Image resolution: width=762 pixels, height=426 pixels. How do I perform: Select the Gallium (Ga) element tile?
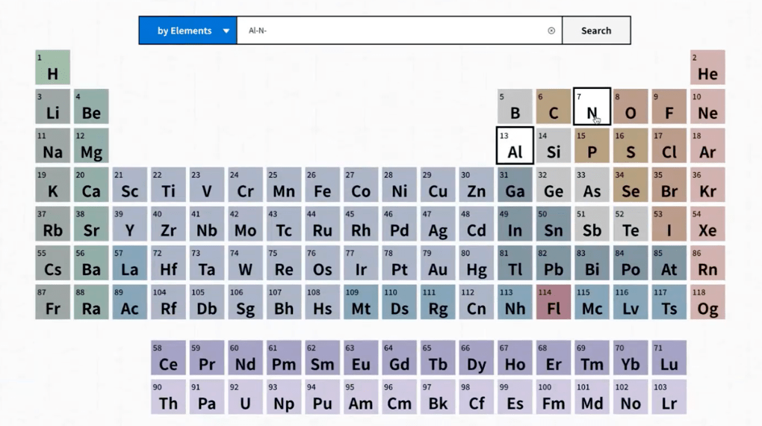[x=515, y=185]
